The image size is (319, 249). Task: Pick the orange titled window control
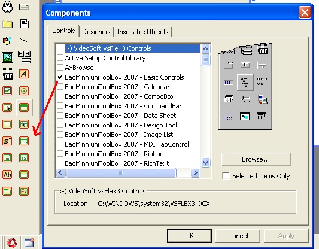24,174
